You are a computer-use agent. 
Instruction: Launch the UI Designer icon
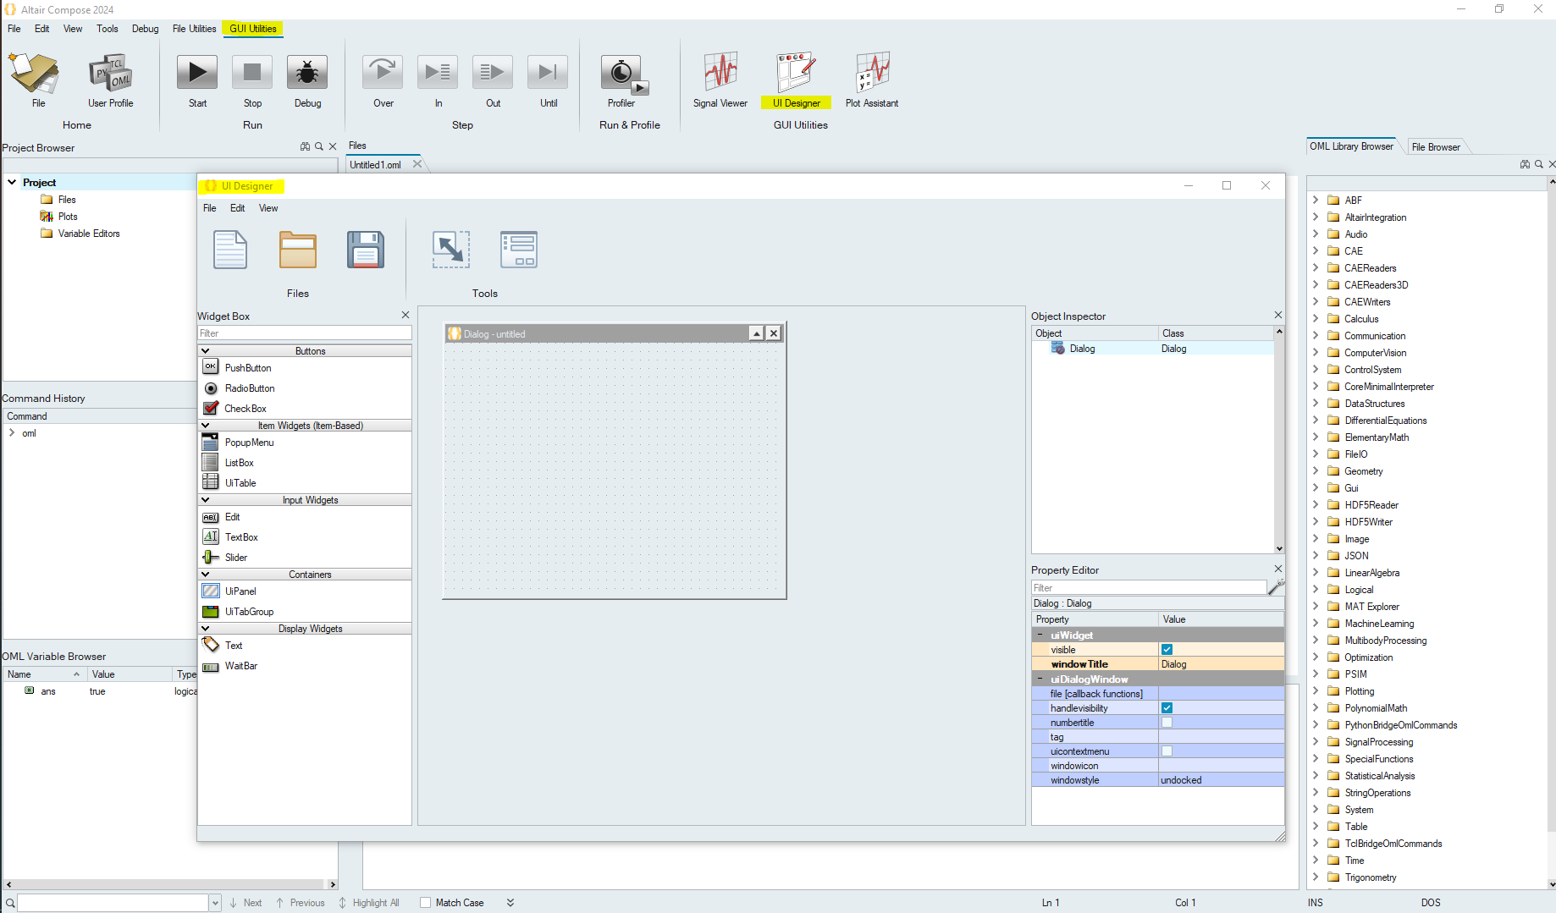[796, 72]
